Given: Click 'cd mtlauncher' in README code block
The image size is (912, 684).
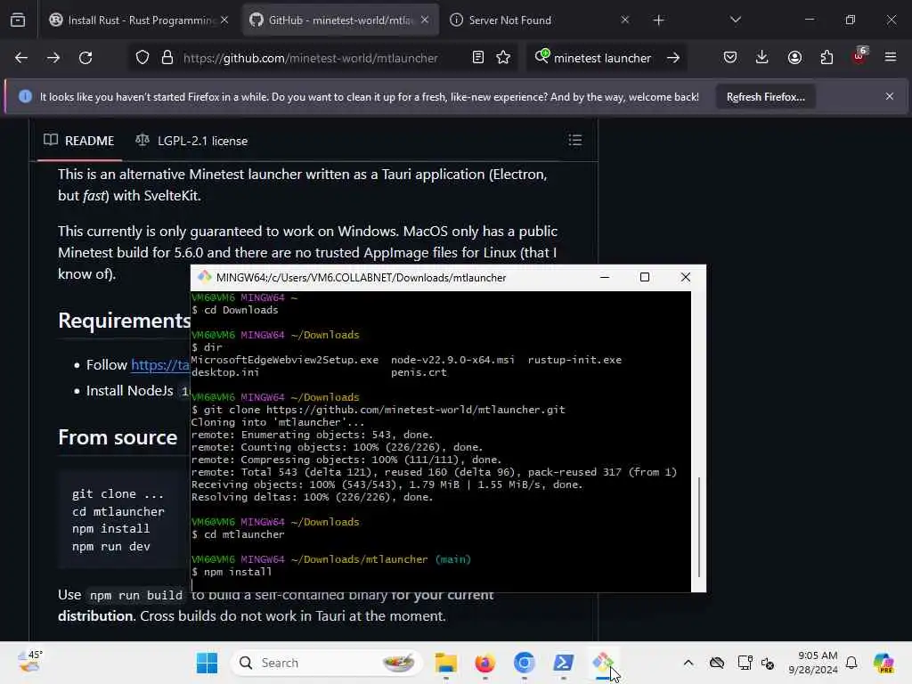Looking at the screenshot, I should click(x=118, y=512).
